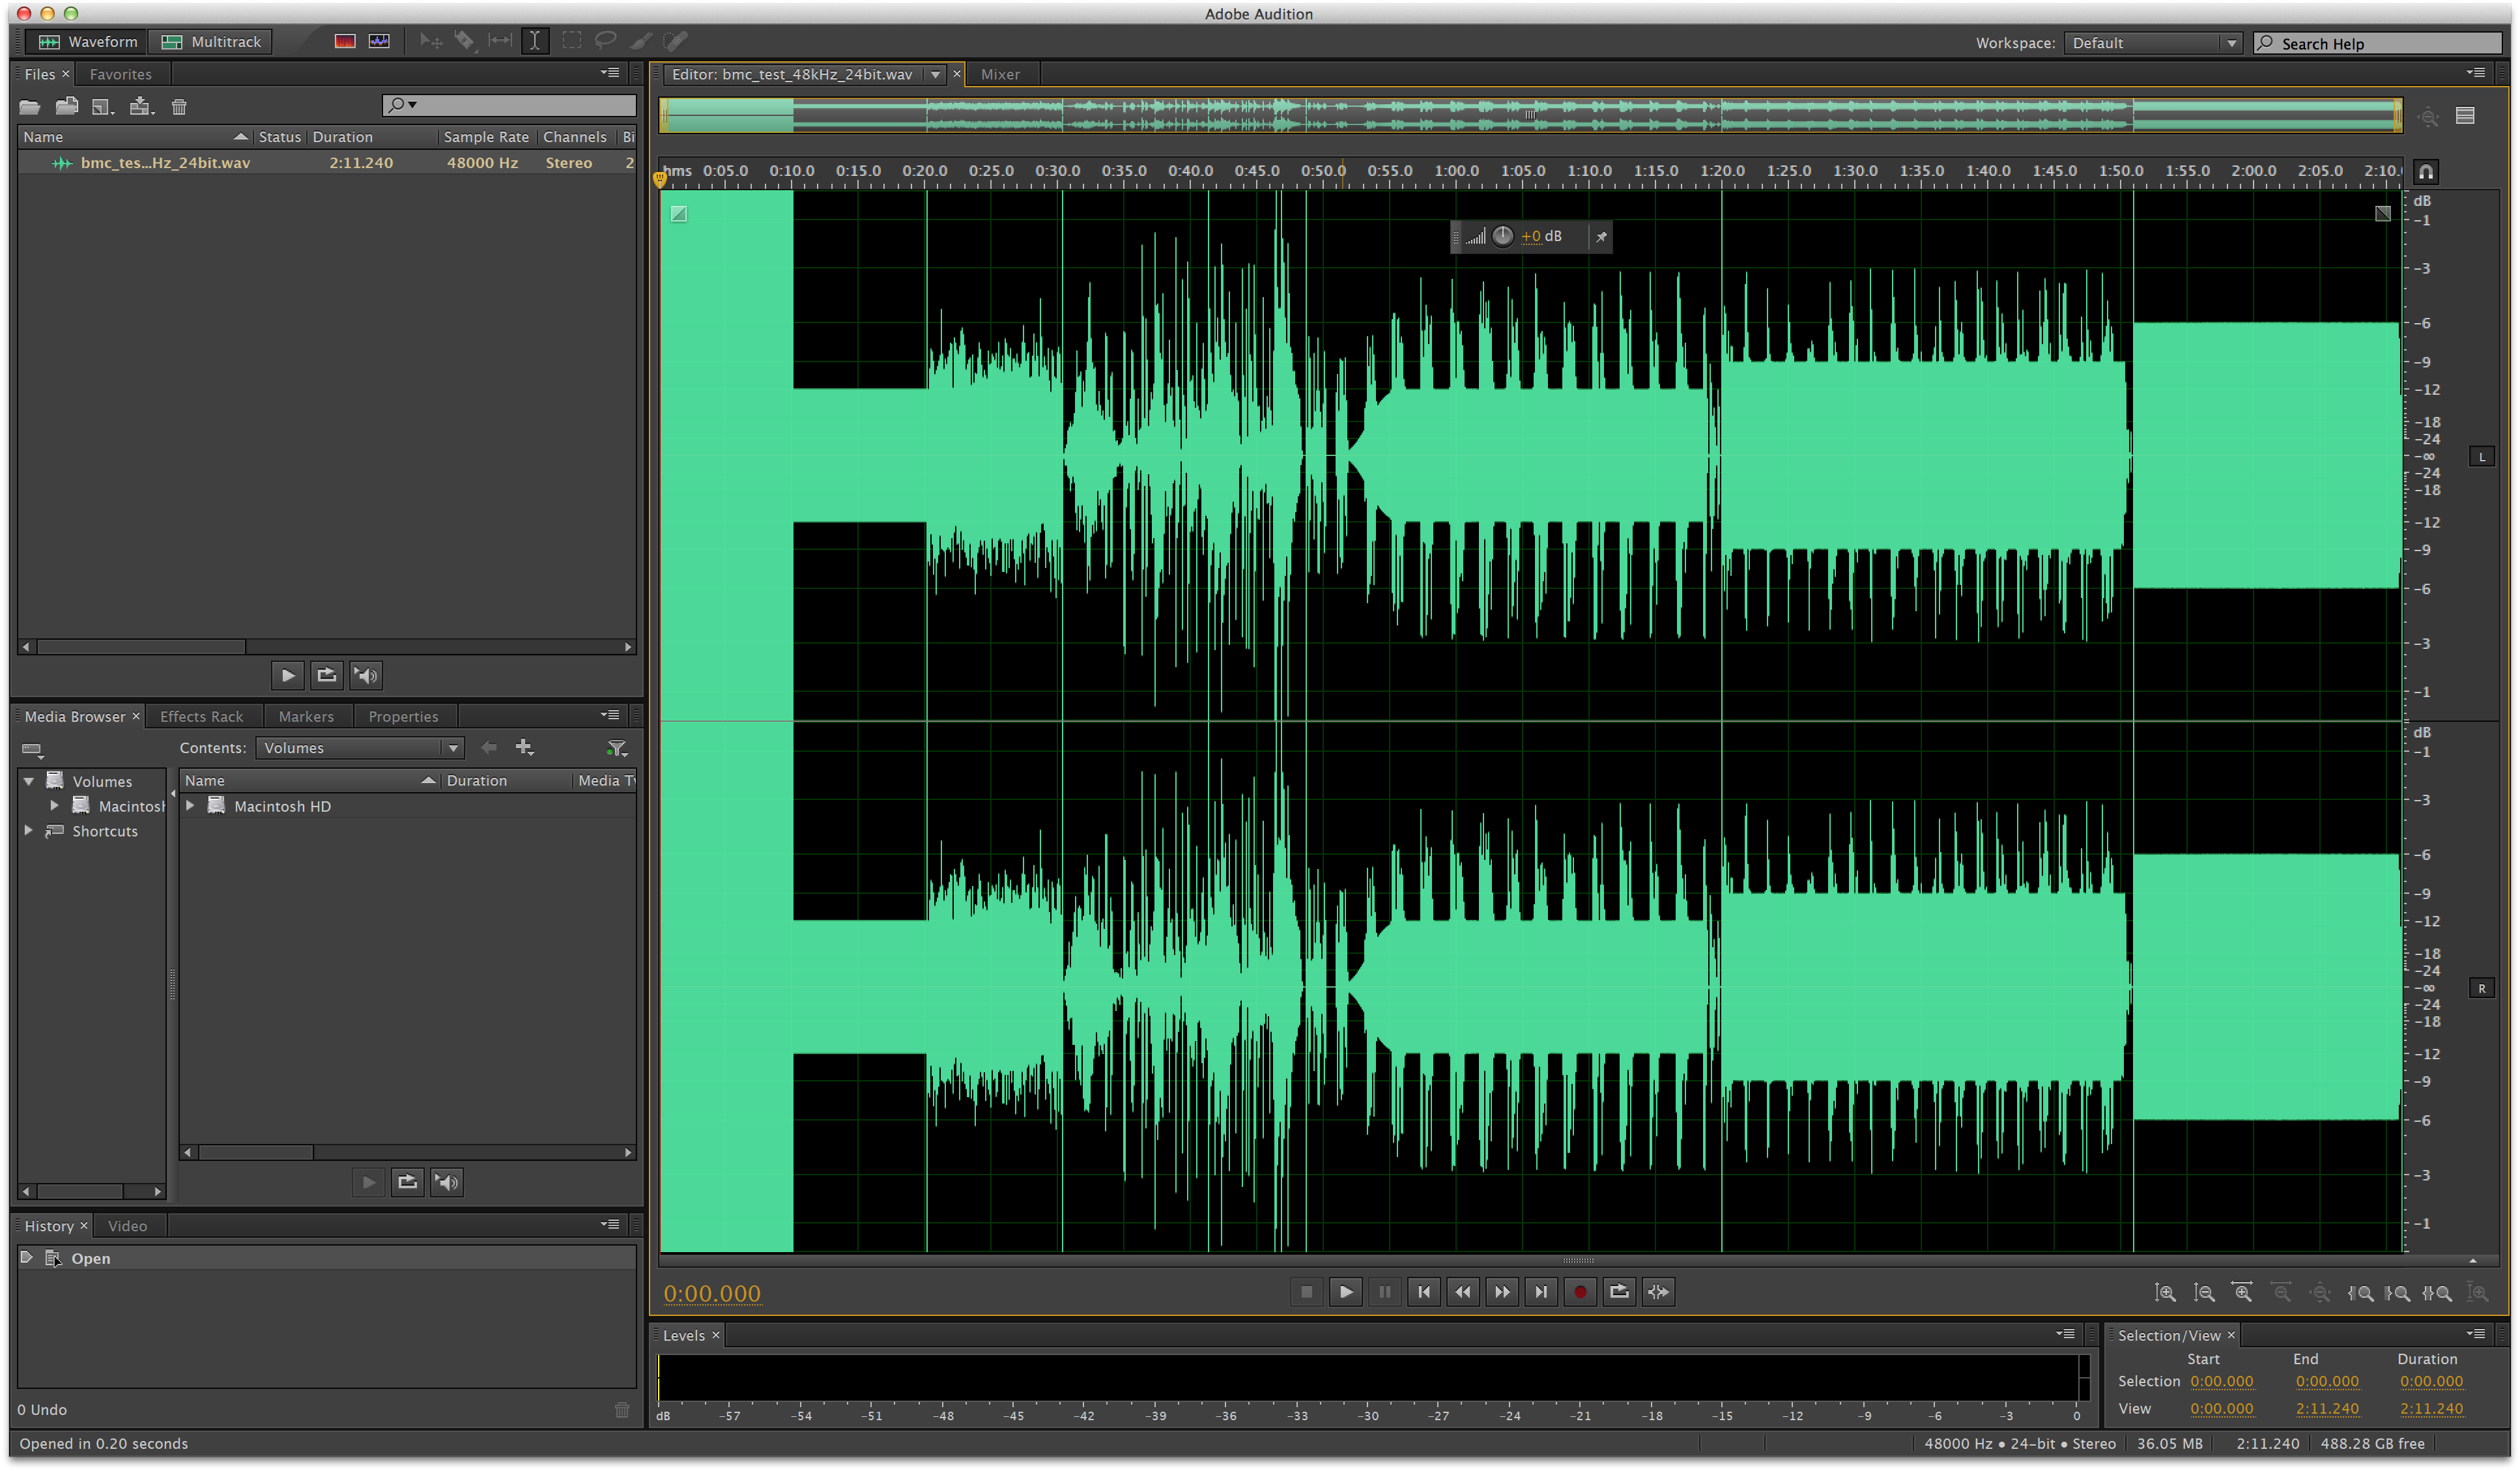Click the filter icon in Media Browser
This screenshot has height=1471, width=2520.
(617, 748)
